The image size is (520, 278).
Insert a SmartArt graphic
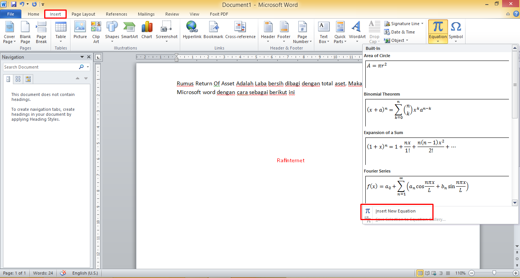[130, 30]
